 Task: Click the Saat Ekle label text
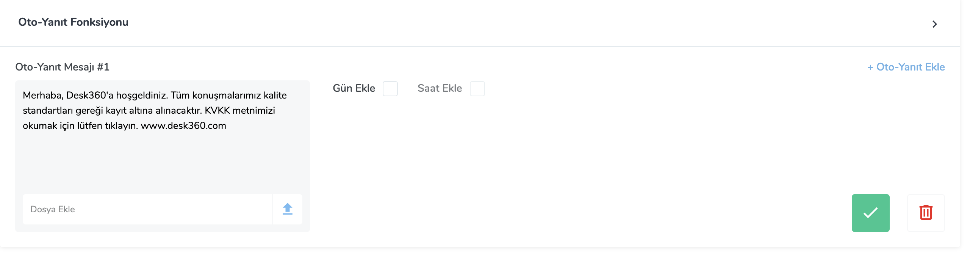coord(440,88)
